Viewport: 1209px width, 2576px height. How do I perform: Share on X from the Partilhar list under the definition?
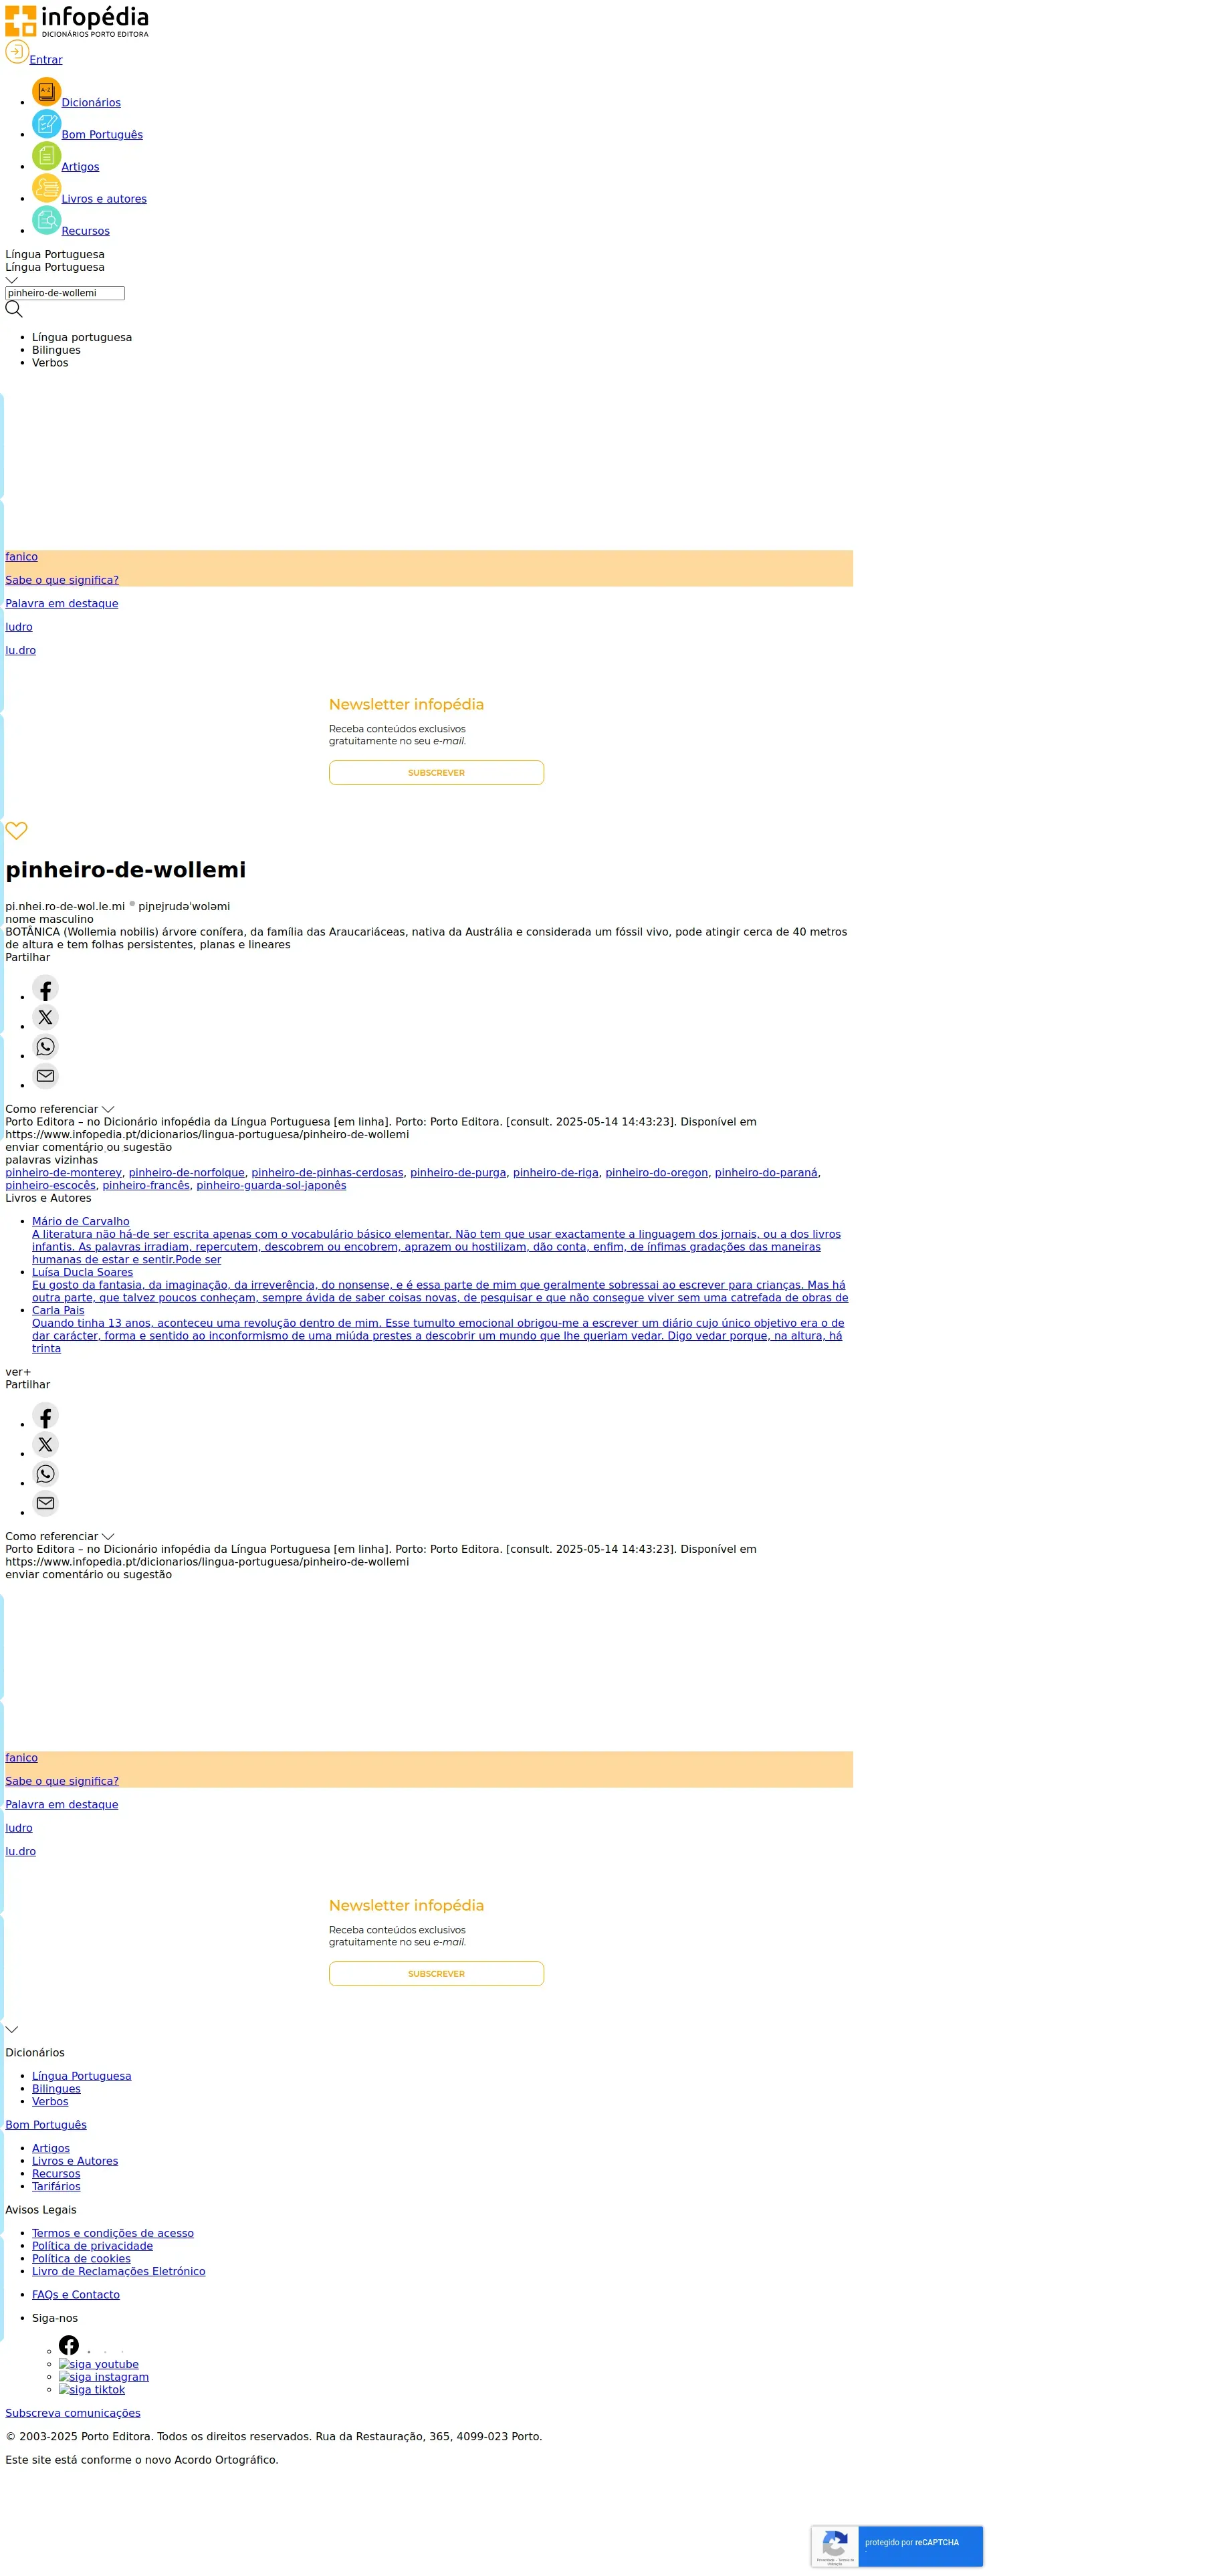click(x=45, y=1018)
